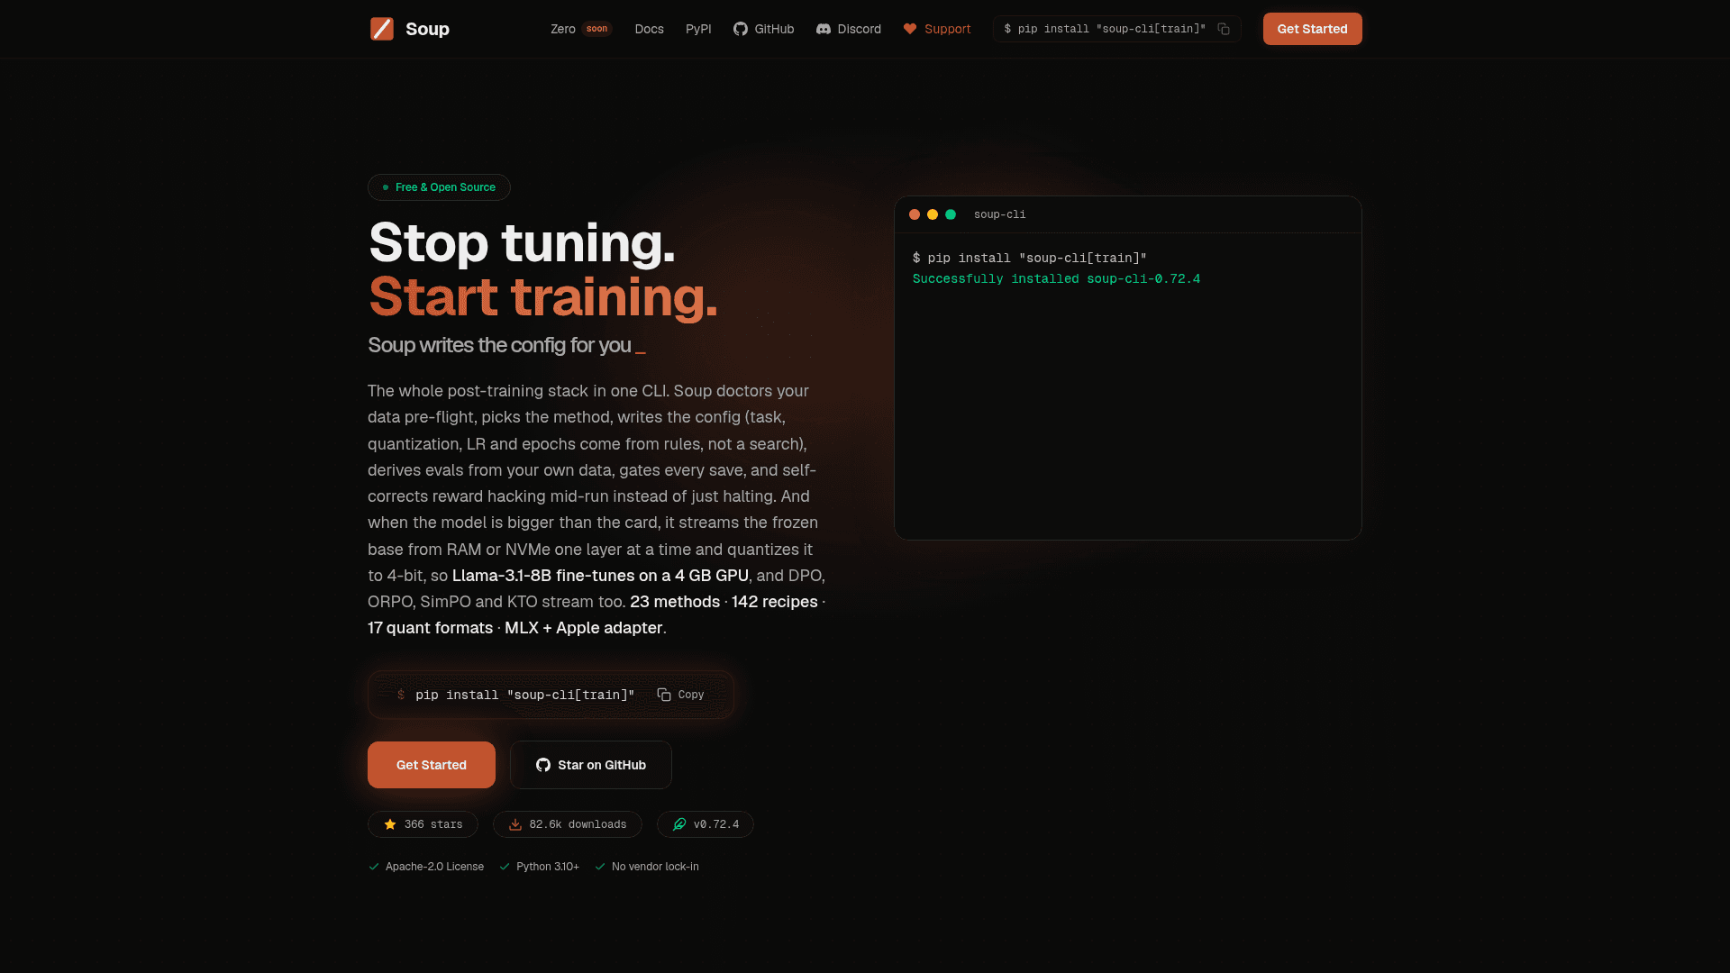The height and width of the screenshot is (973, 1730).
Task: Click the download icon in downloads badge
Action: pos(515,824)
